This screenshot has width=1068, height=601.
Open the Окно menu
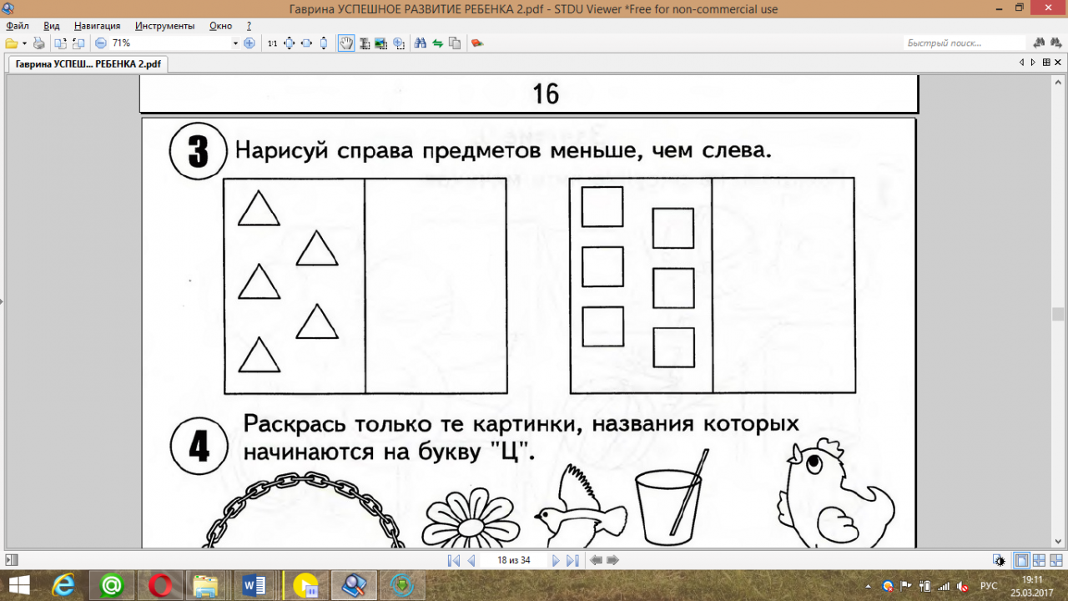click(220, 26)
